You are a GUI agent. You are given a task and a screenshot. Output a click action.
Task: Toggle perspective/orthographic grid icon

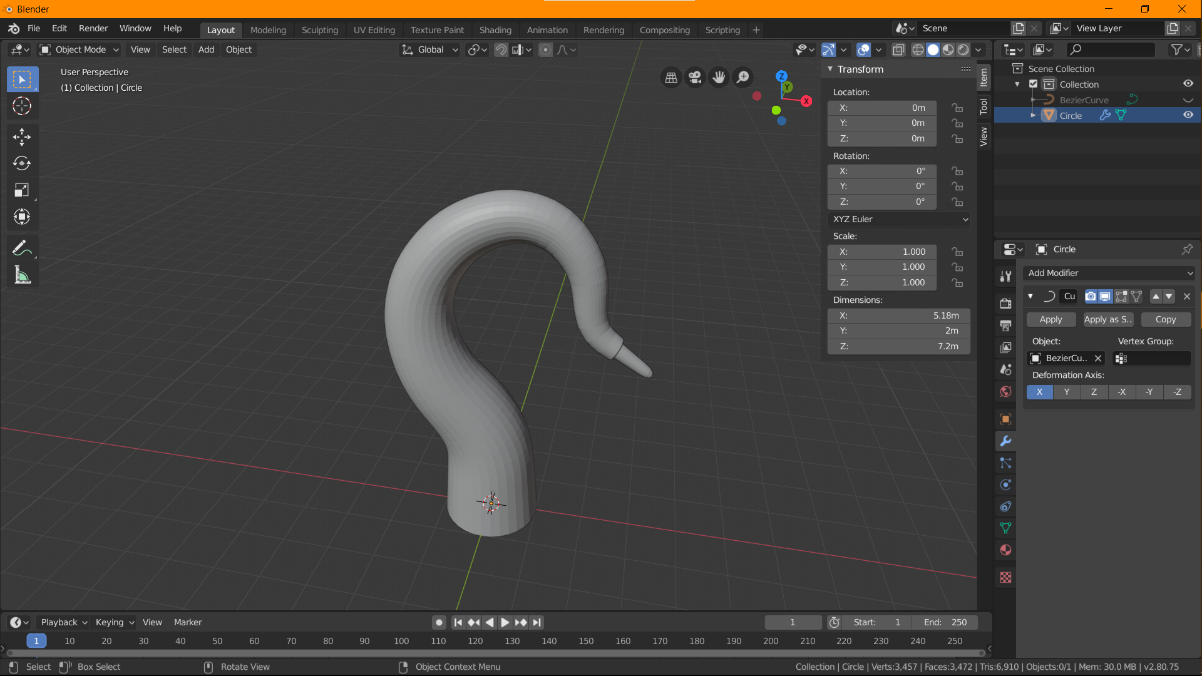pyautogui.click(x=671, y=77)
